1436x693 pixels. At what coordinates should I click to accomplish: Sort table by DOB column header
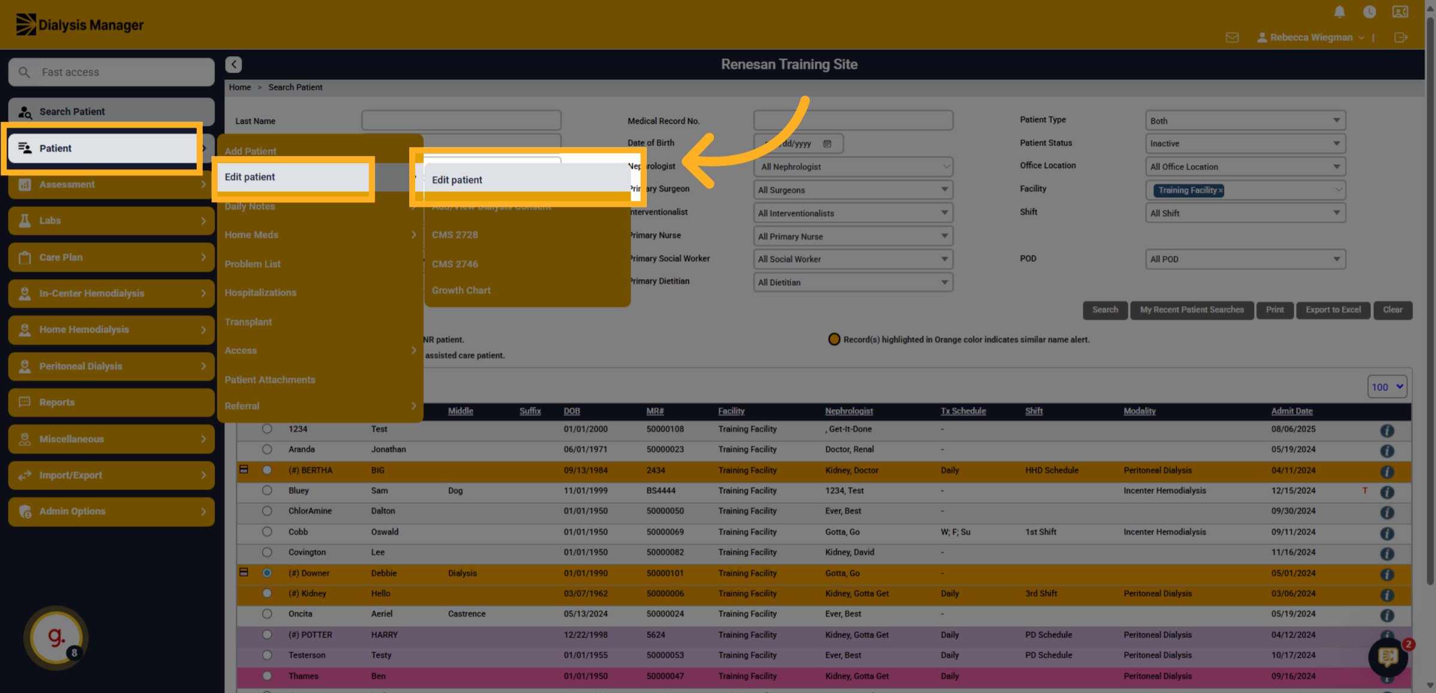click(571, 411)
